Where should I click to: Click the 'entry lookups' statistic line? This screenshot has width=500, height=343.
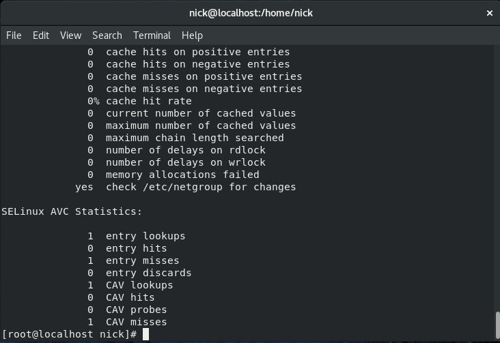tap(136, 236)
